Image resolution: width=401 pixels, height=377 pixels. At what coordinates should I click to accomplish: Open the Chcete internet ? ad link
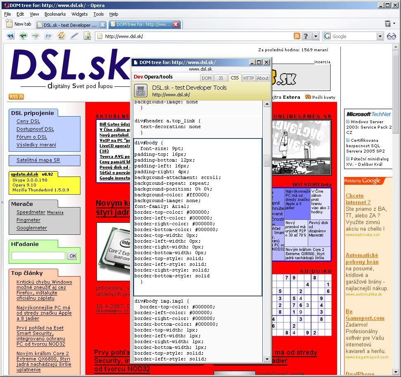click(x=358, y=199)
